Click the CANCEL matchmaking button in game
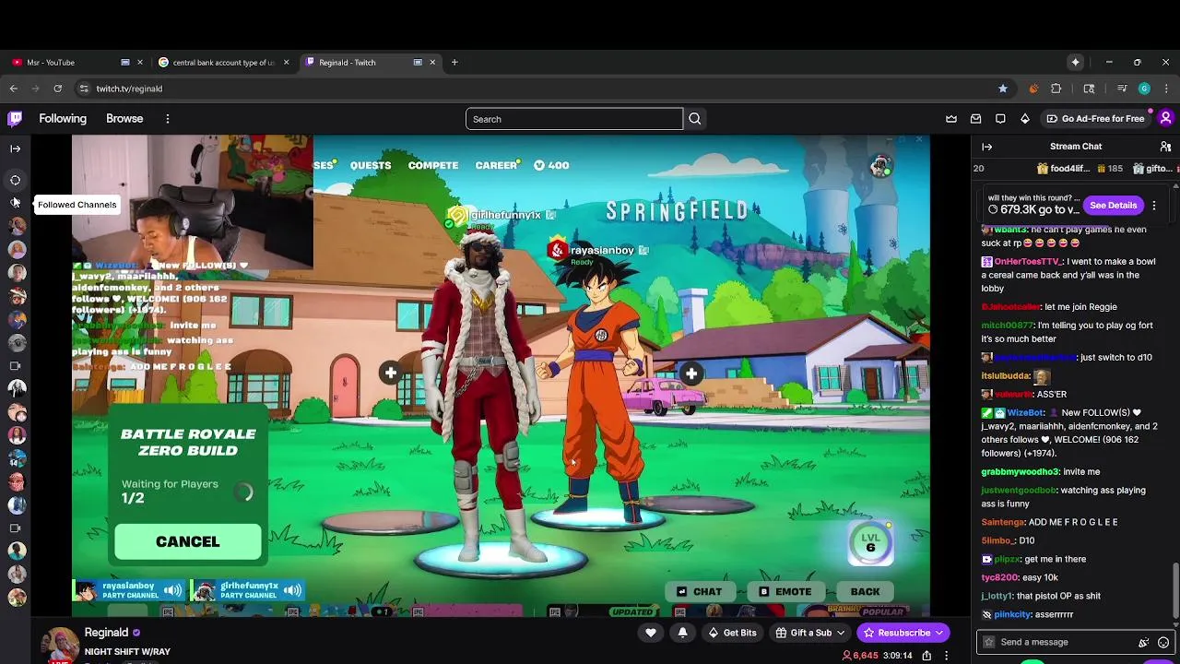 (188, 541)
